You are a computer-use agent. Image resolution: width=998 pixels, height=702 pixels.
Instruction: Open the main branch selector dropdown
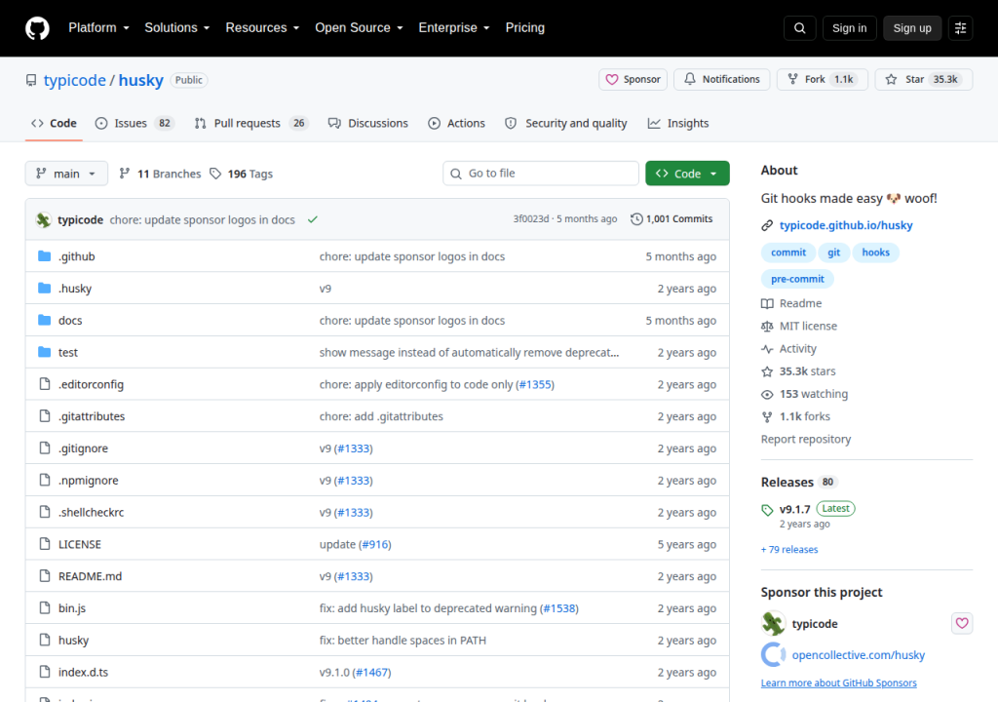tap(66, 174)
